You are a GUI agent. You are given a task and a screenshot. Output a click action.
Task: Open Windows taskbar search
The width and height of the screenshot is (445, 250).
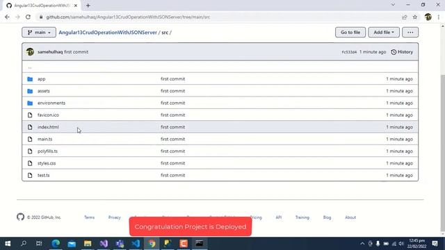24,244
